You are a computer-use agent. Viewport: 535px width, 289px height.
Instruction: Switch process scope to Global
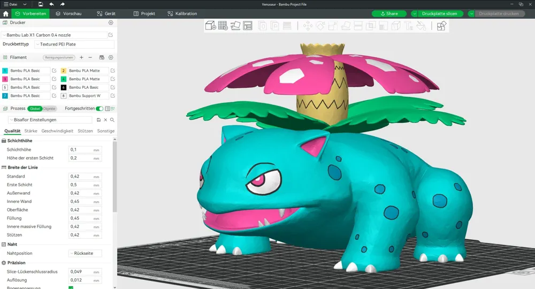(35, 109)
